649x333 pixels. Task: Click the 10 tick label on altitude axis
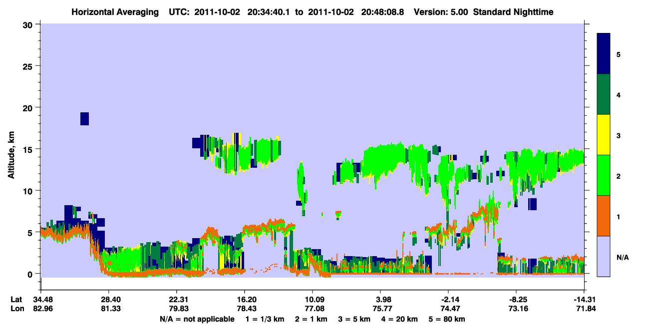click(x=28, y=191)
